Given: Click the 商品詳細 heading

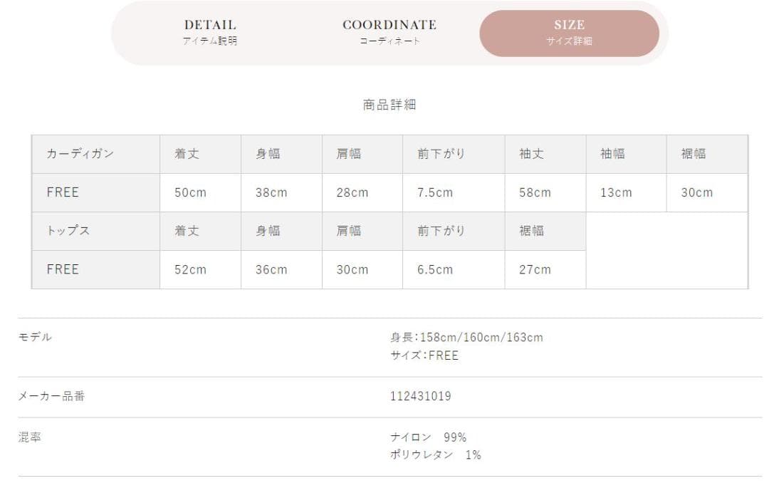Looking at the screenshot, I should (389, 105).
